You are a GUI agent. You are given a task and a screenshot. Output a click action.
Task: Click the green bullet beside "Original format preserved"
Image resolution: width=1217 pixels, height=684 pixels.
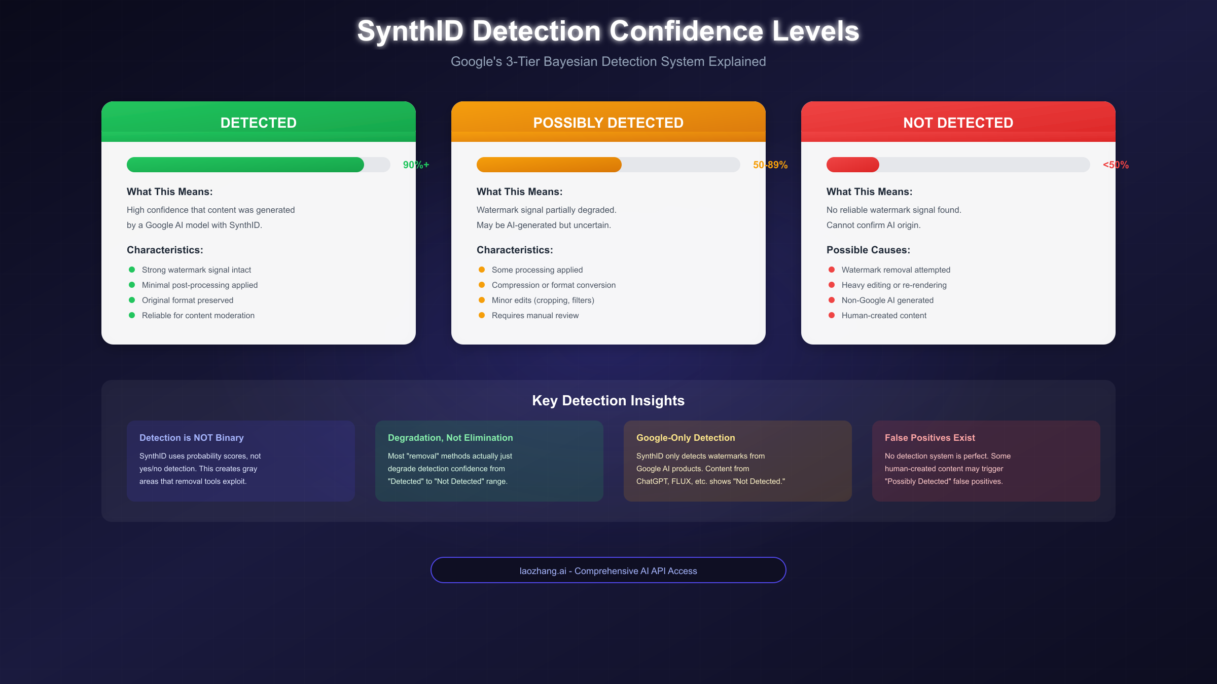(133, 300)
